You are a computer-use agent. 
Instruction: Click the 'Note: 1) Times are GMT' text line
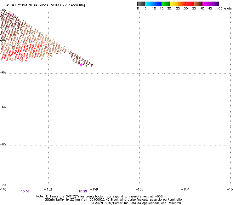99,196
